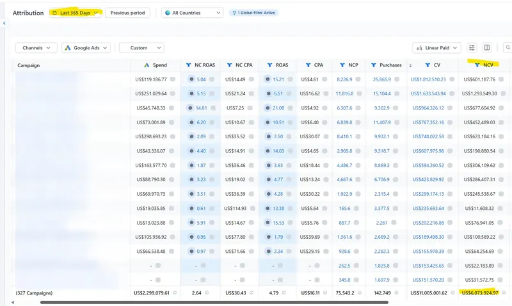Click the sort arrows icon beside CV
This screenshot has width=512, height=306.
pos(410,65)
